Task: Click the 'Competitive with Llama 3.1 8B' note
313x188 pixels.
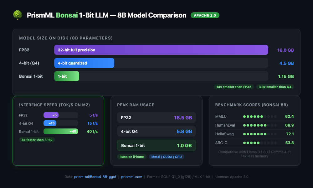Action: click(x=254, y=154)
